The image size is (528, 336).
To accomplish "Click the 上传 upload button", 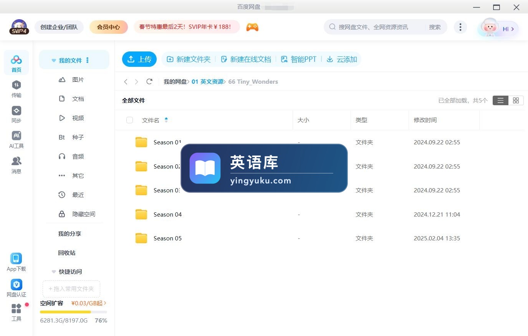I will pyautogui.click(x=139, y=59).
